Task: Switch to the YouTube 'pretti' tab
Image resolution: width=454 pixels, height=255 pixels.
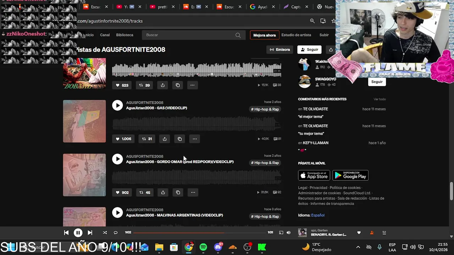Action: [x=159, y=7]
